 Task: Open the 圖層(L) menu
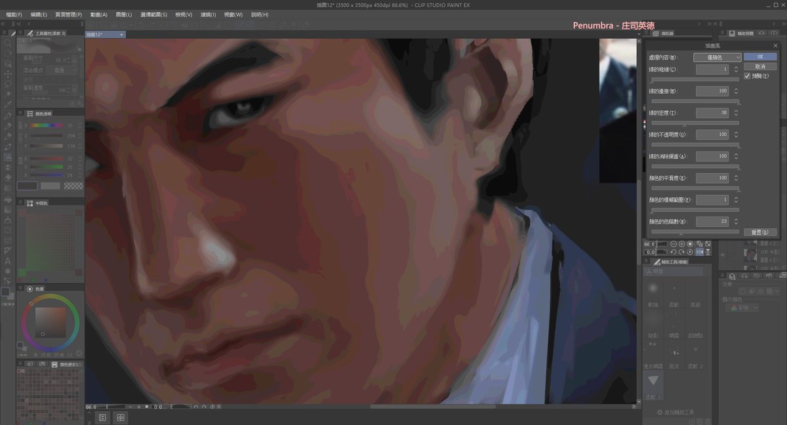pos(123,14)
